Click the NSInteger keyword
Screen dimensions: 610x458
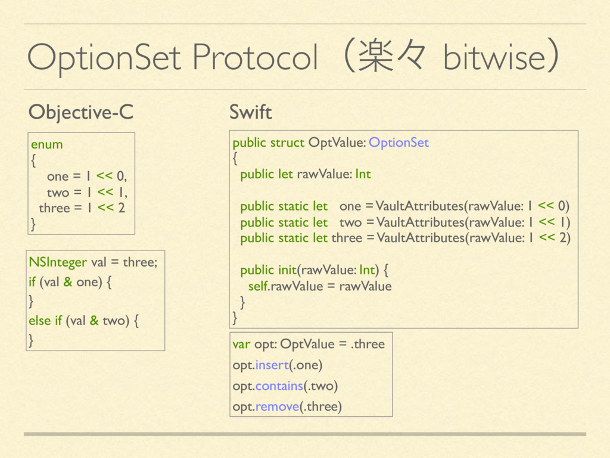[58, 262]
